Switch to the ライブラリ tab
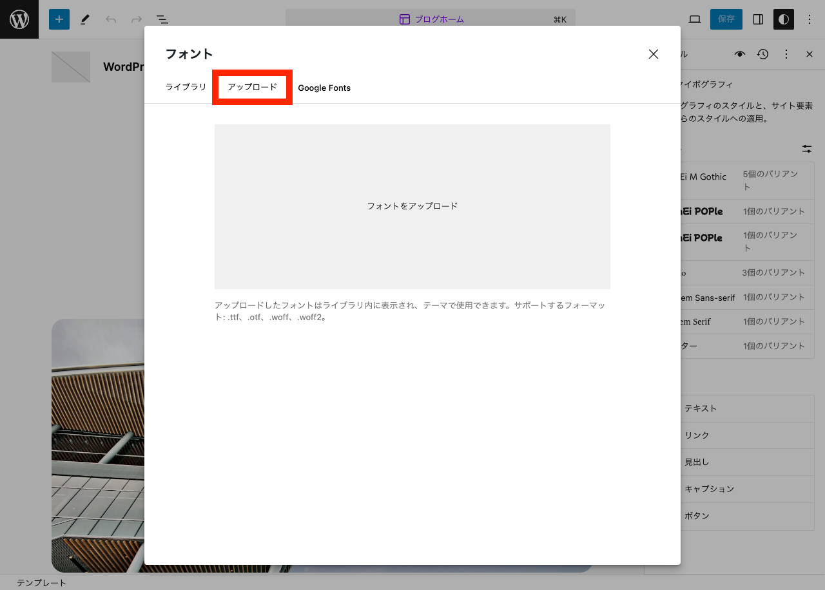The height and width of the screenshot is (590, 825). (x=186, y=88)
